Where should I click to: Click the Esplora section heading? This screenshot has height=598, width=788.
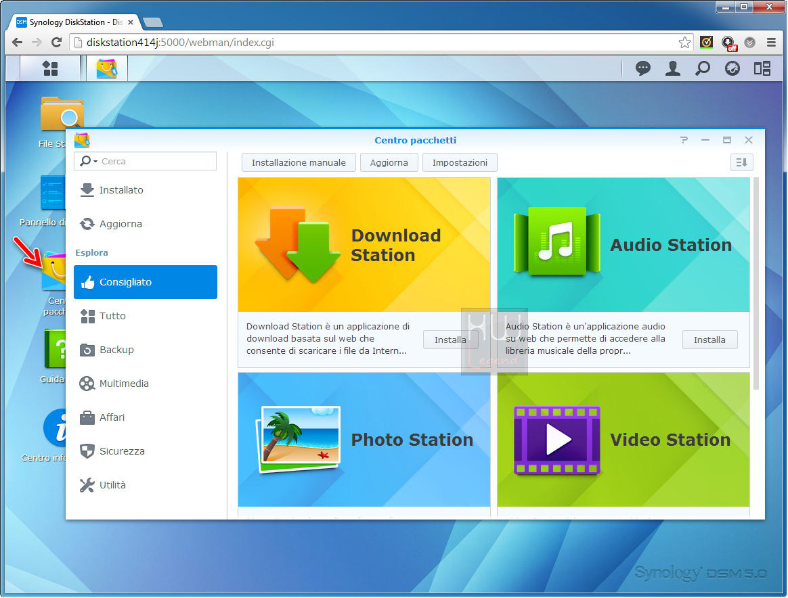pos(91,252)
